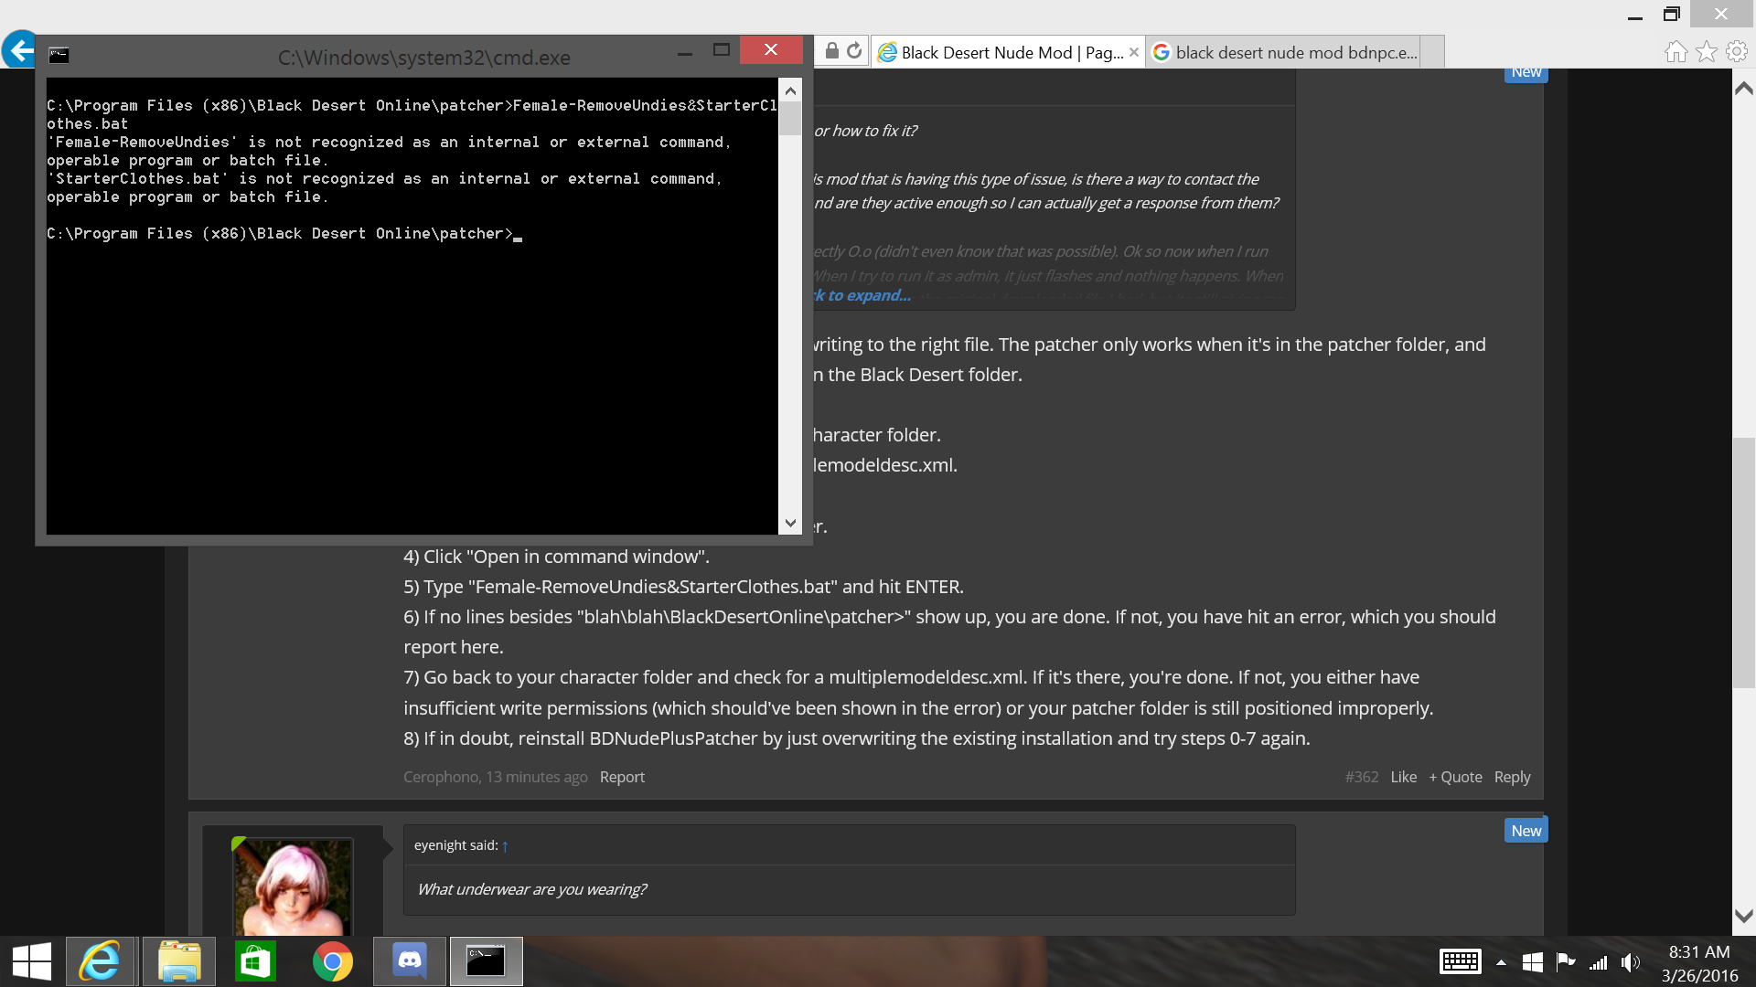
Task: Show hidden system tray icons
Action: click(1501, 962)
